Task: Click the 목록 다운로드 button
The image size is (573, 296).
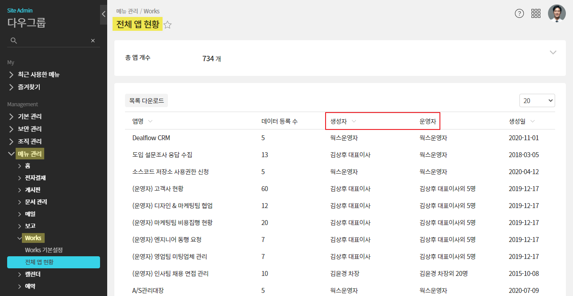Action: 146,100
